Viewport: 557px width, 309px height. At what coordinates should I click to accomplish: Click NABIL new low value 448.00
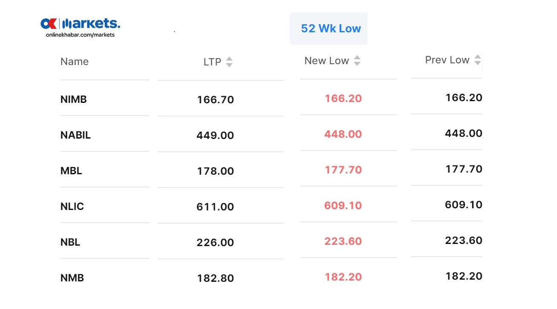pyautogui.click(x=343, y=134)
